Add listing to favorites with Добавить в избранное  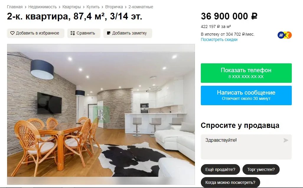[x=36, y=33]
